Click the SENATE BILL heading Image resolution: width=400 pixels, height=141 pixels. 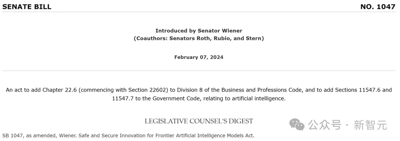coord(27,7)
